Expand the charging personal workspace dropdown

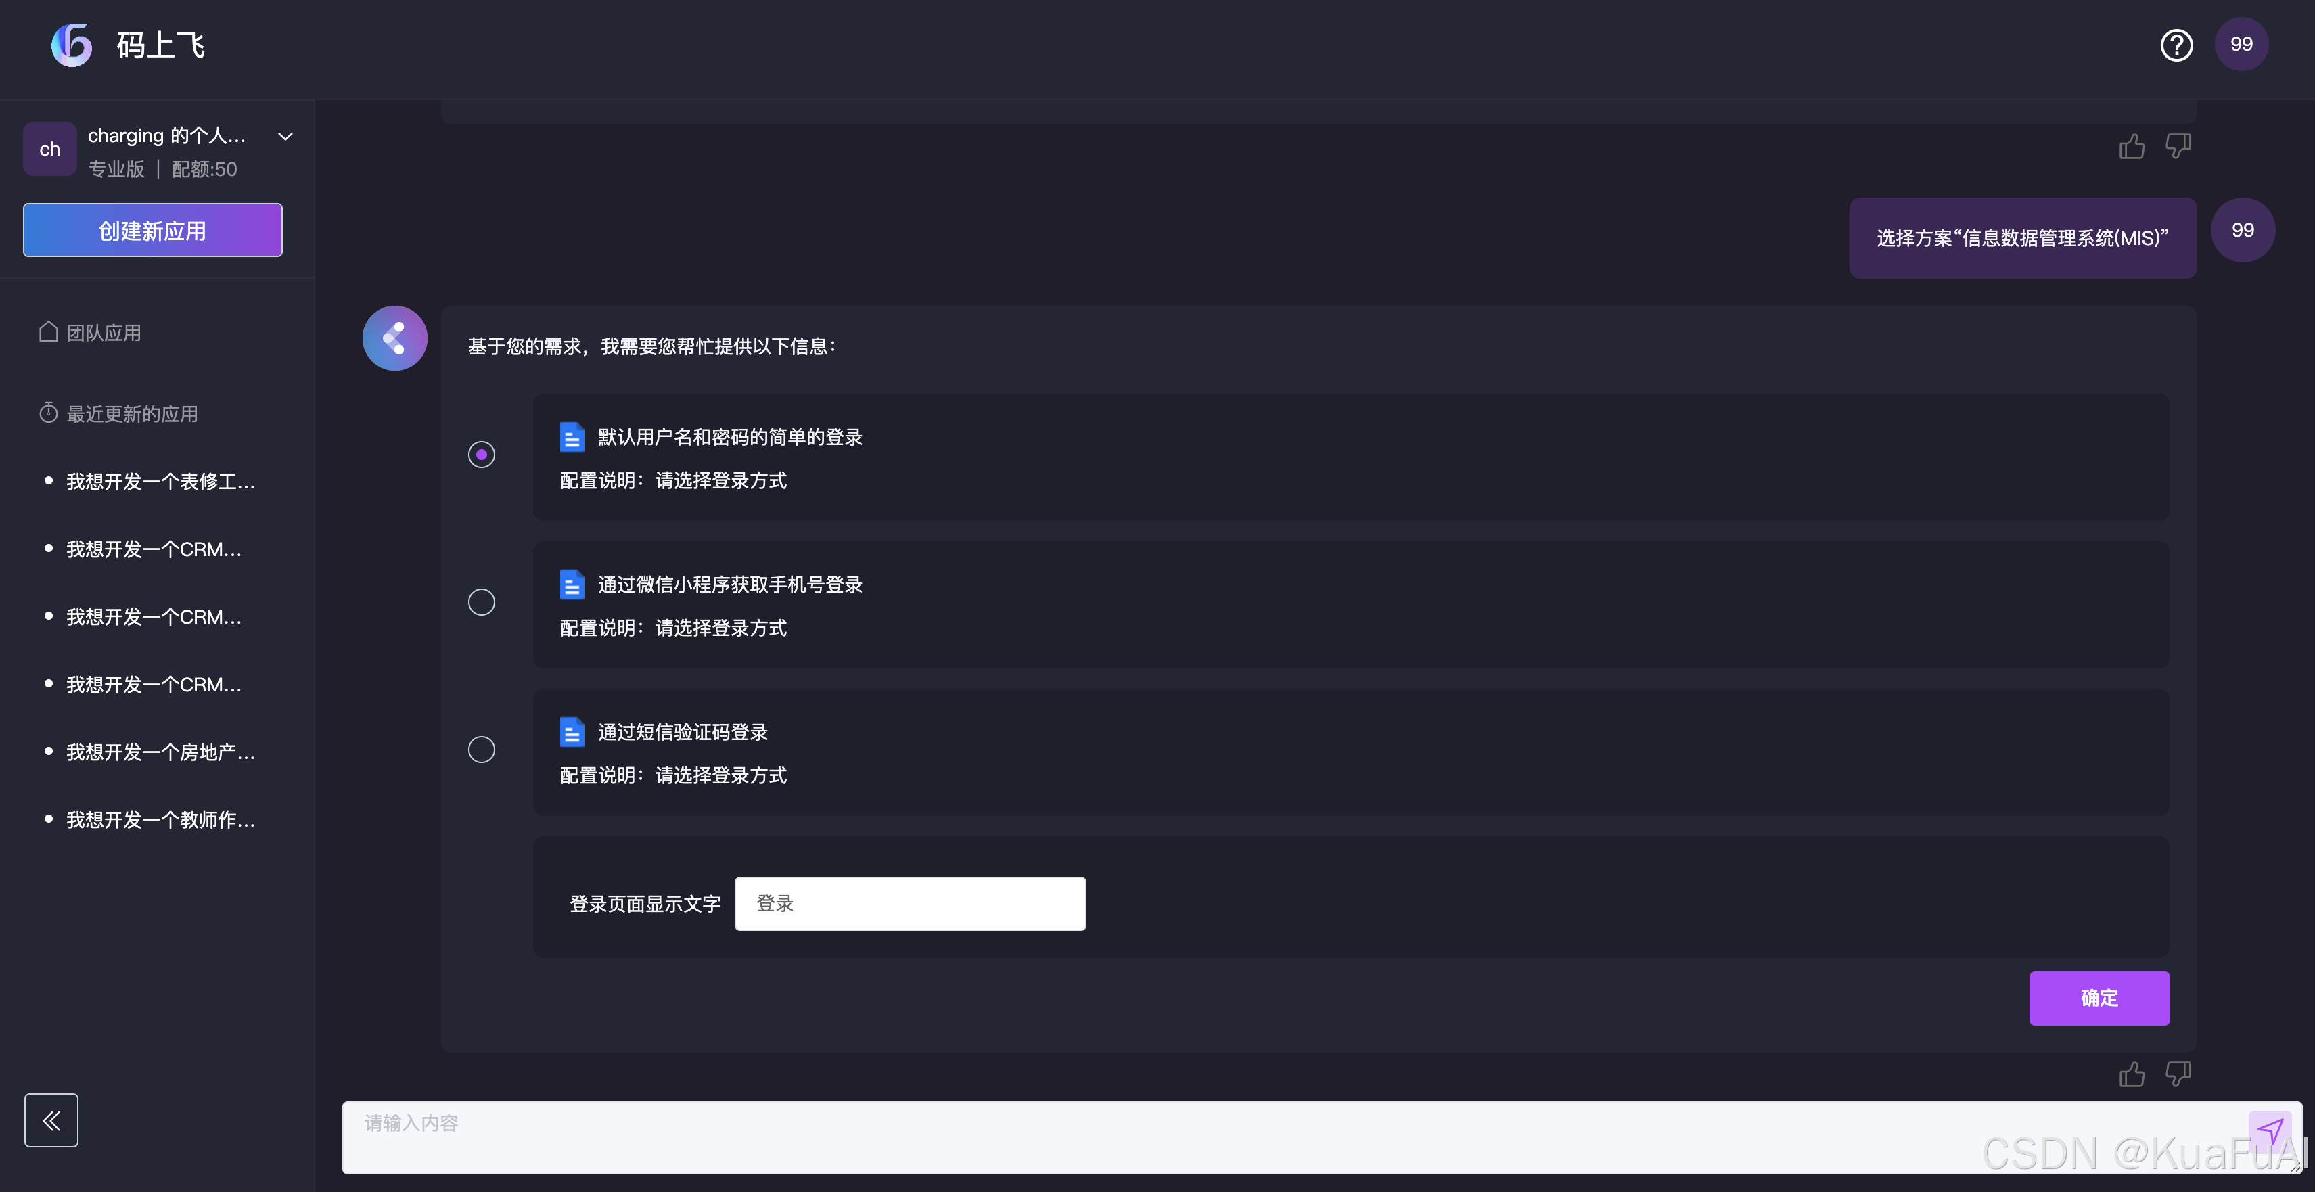point(285,137)
